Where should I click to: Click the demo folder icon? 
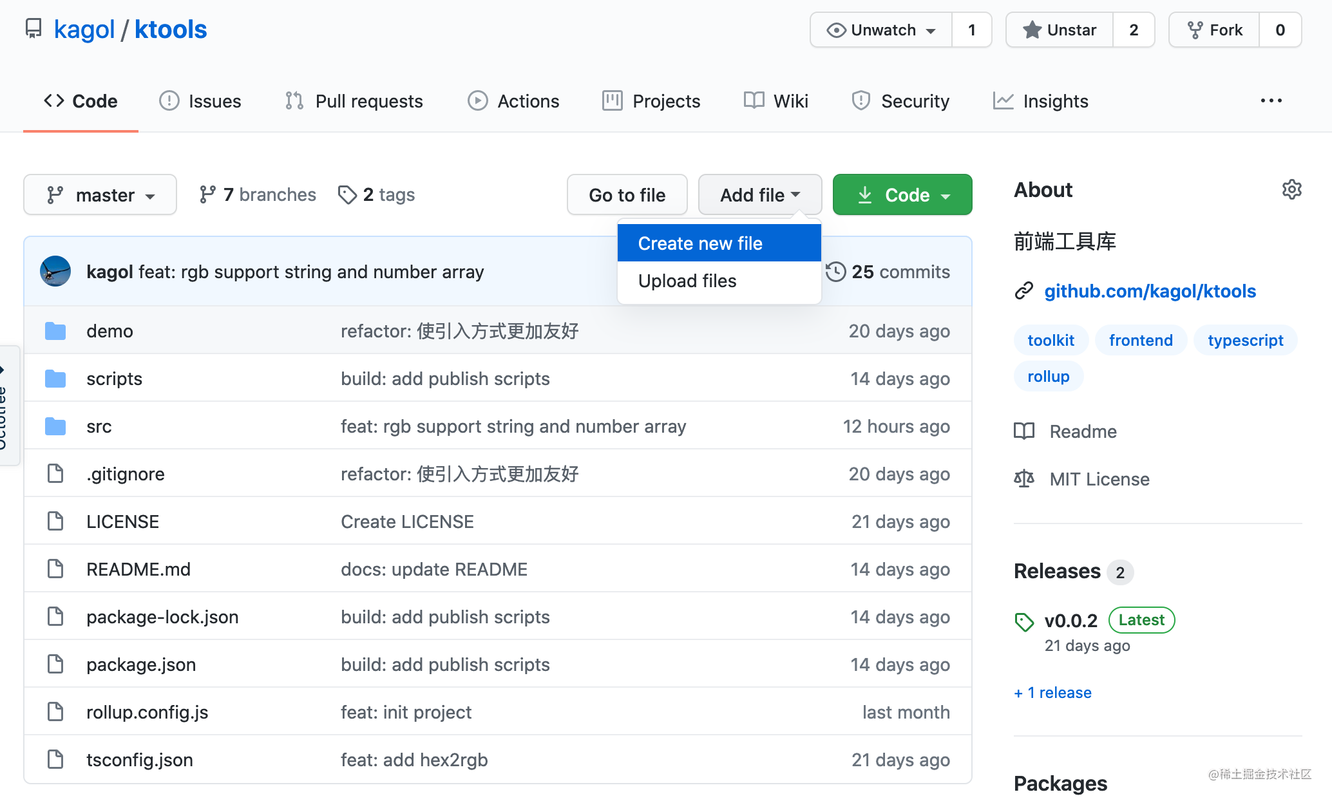(55, 331)
